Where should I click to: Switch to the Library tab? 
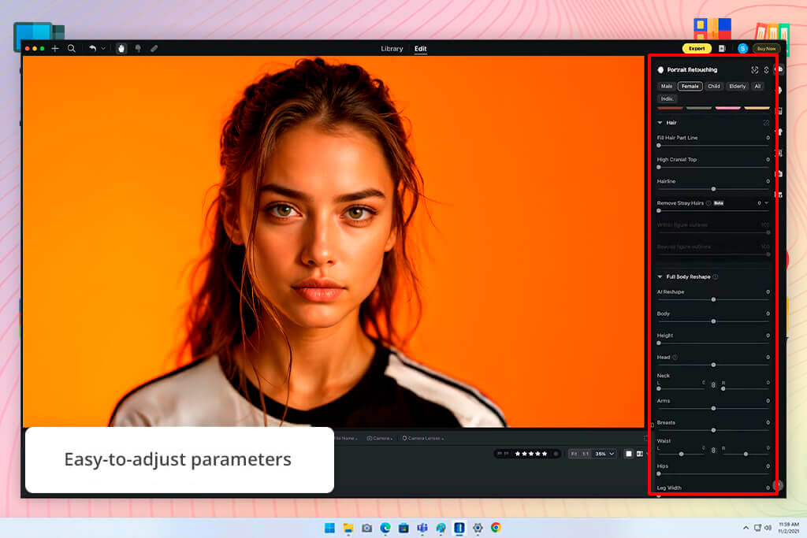pos(392,48)
